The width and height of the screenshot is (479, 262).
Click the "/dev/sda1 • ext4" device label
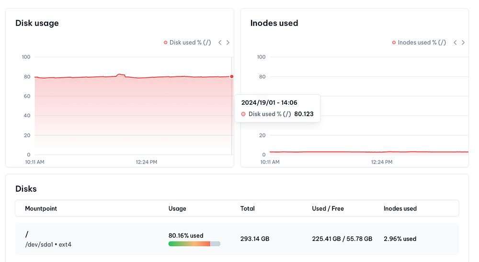[48, 245]
